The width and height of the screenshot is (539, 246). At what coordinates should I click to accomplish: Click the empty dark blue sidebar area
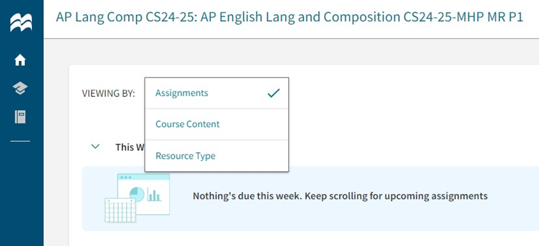point(21,195)
